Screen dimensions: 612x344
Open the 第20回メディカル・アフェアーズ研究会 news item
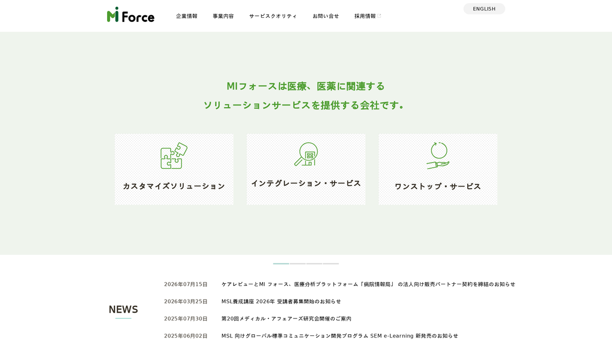pyautogui.click(x=286, y=319)
